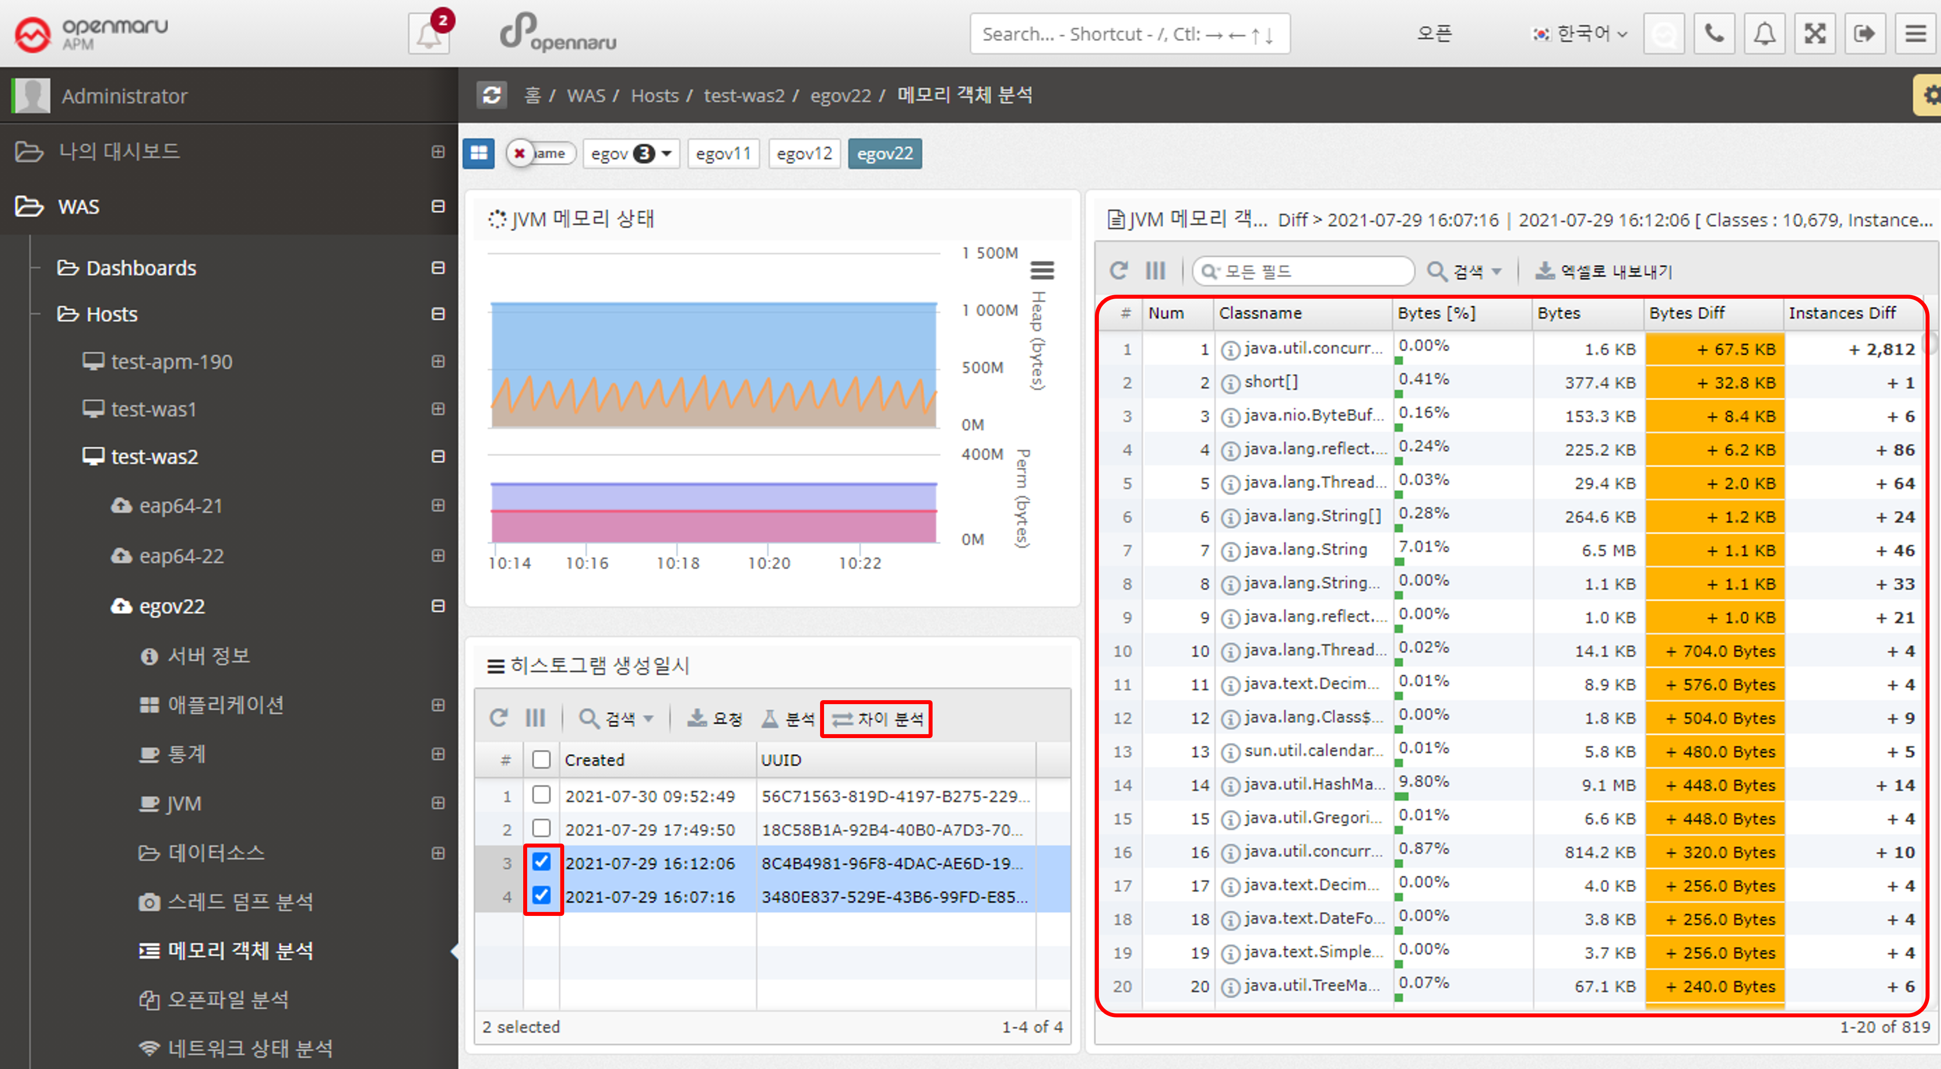Click the notification bell with red badge
Image resolution: width=1941 pixels, height=1069 pixels.
(x=429, y=34)
